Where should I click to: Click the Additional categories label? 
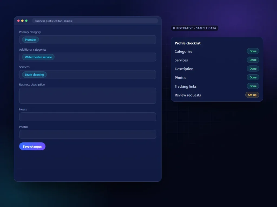[x=33, y=50]
